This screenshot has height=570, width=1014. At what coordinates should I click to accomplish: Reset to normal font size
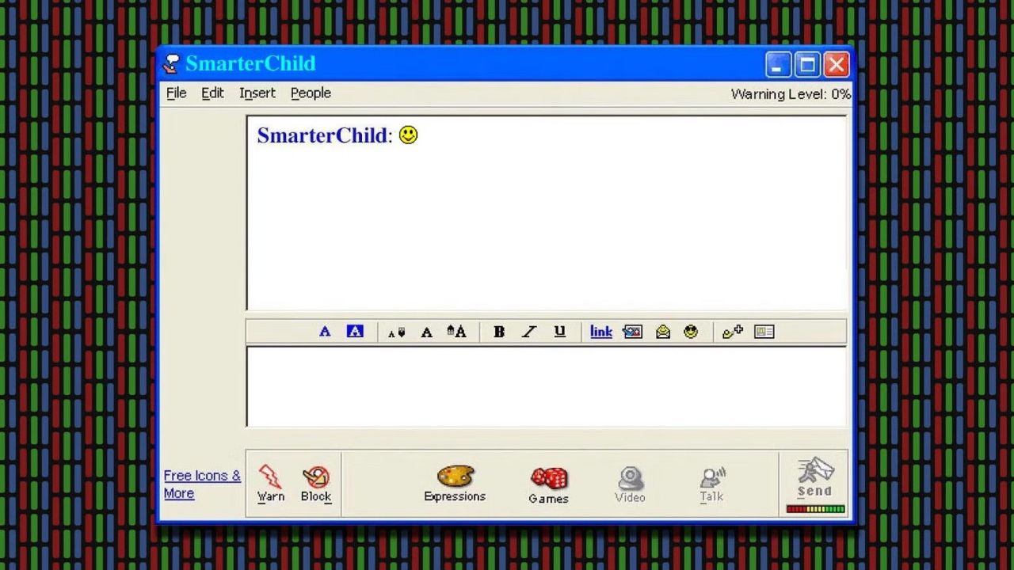[426, 332]
